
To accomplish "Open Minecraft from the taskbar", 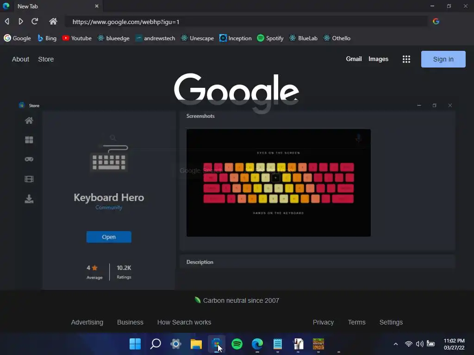I will [318, 343].
